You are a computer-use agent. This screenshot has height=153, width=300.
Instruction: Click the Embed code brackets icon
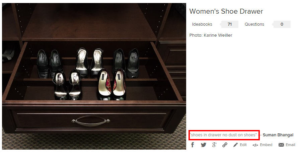tap(255, 145)
